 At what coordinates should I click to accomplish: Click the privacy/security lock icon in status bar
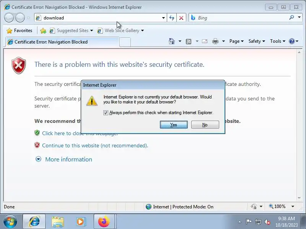(x=254, y=206)
